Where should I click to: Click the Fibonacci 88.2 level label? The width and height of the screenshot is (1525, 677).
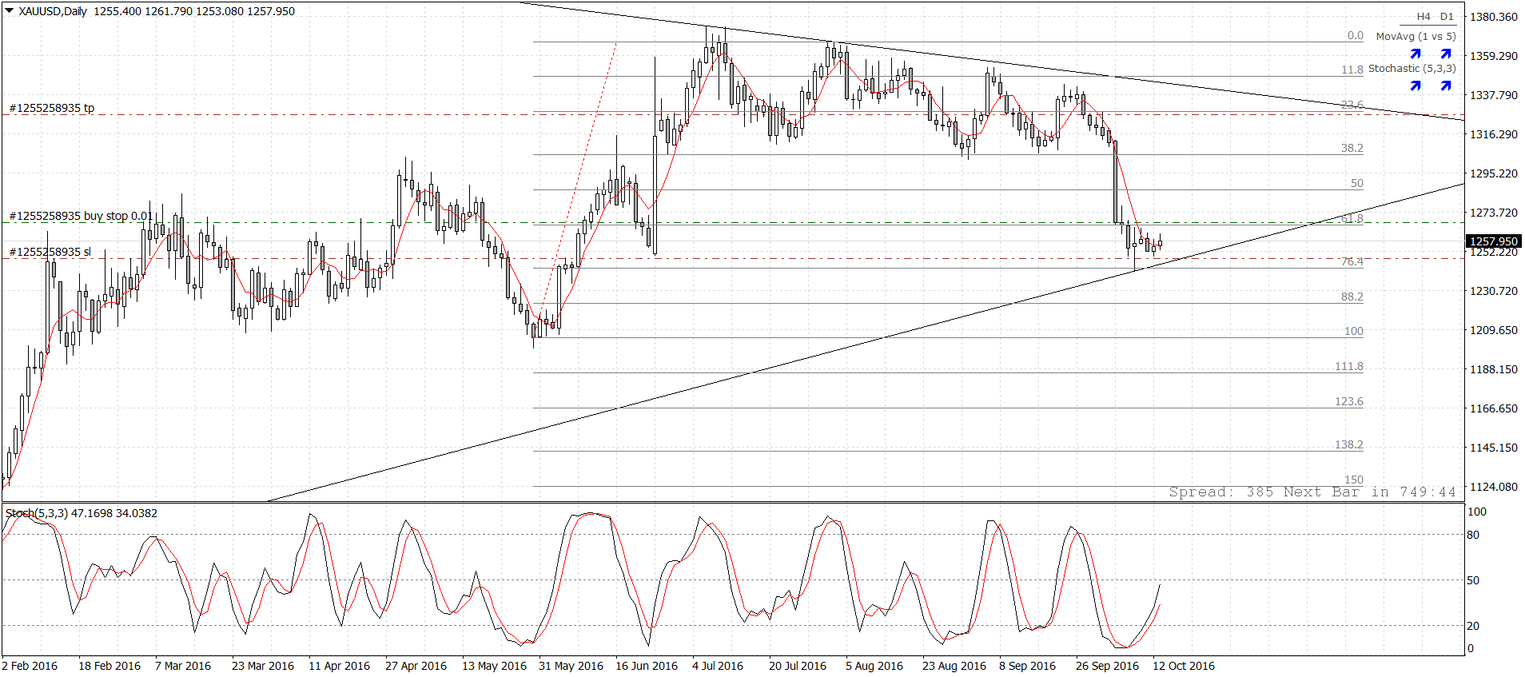click(1352, 297)
